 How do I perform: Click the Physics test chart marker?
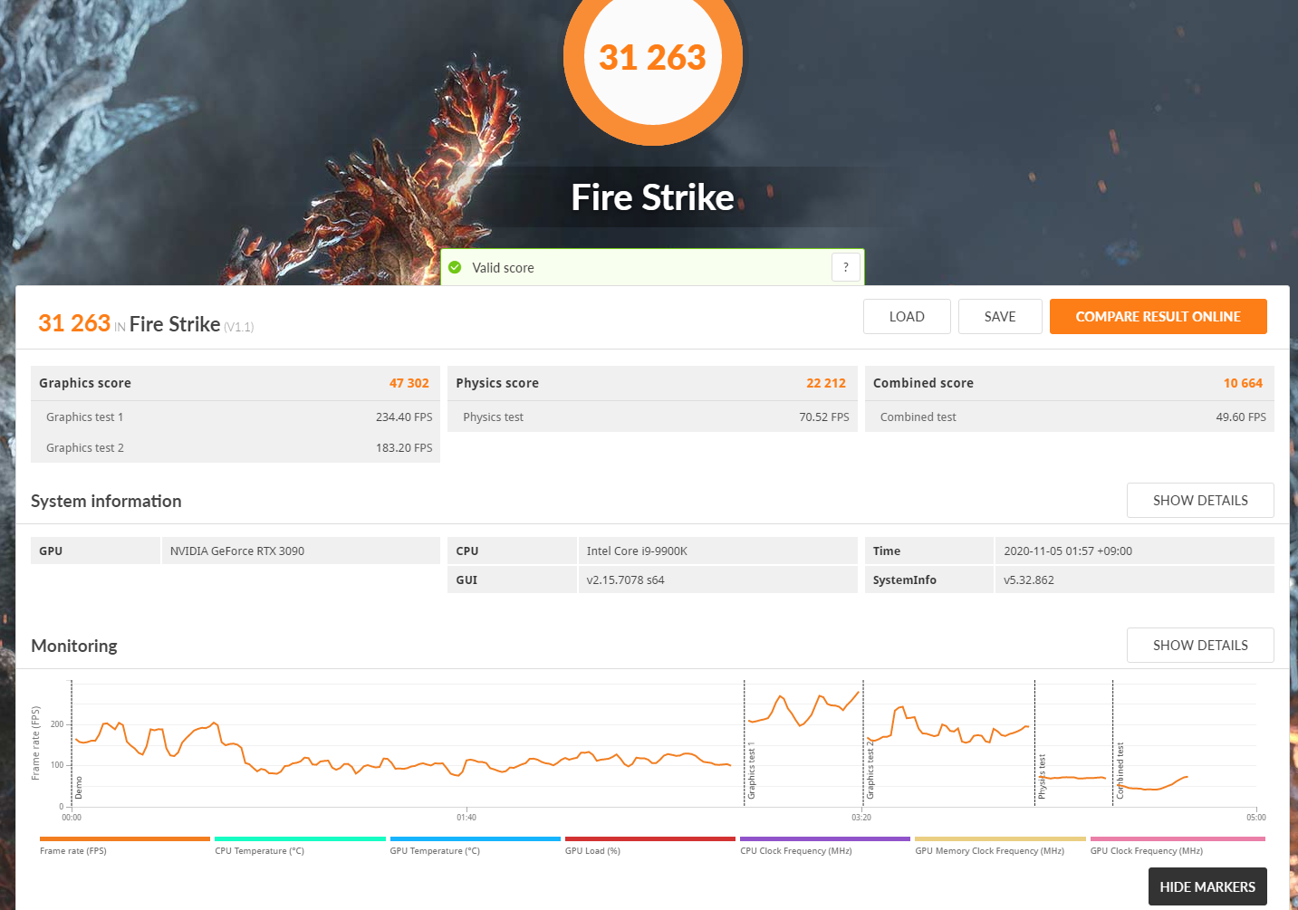[1042, 776]
